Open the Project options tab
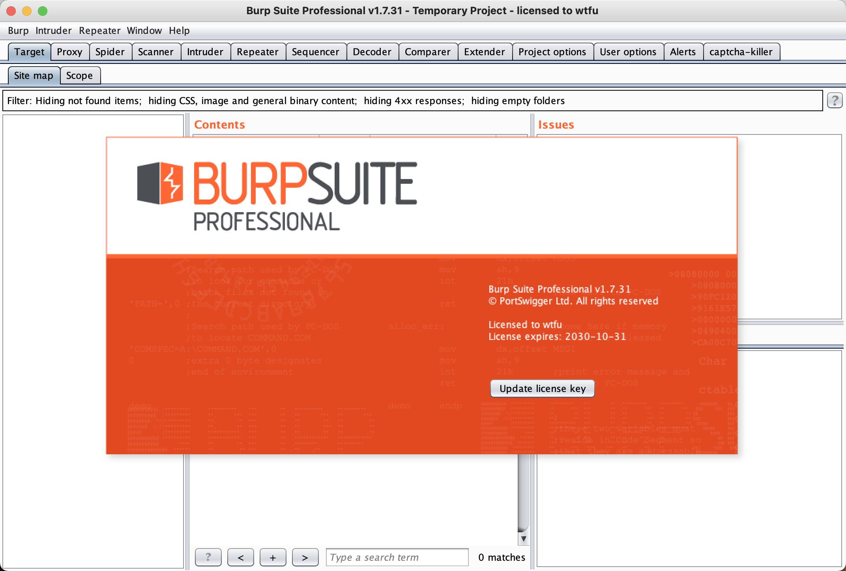Viewport: 846px width, 571px height. 552,52
